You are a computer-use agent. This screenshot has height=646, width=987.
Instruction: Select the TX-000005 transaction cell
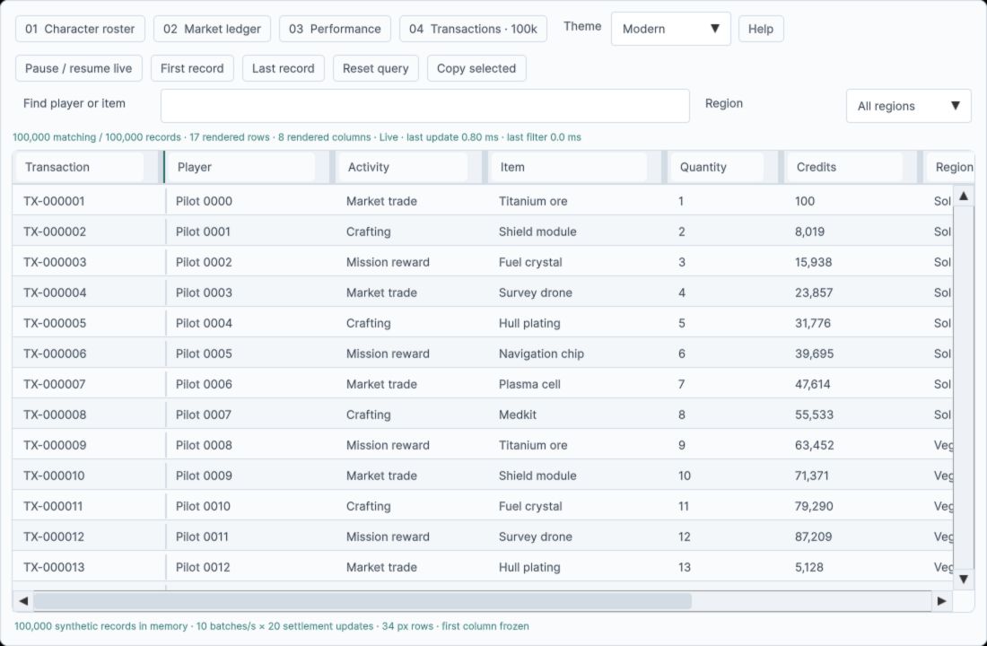(89, 324)
